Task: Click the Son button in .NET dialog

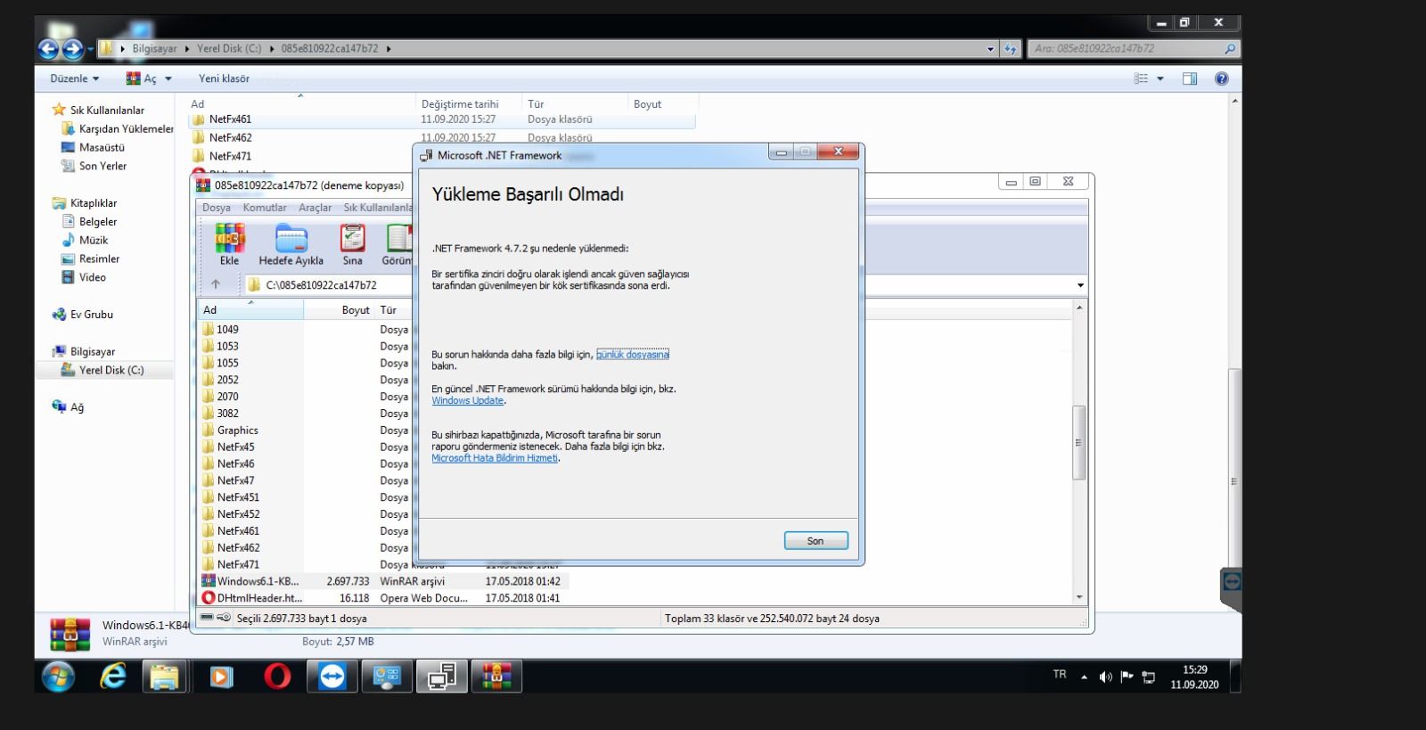Action: tap(815, 541)
